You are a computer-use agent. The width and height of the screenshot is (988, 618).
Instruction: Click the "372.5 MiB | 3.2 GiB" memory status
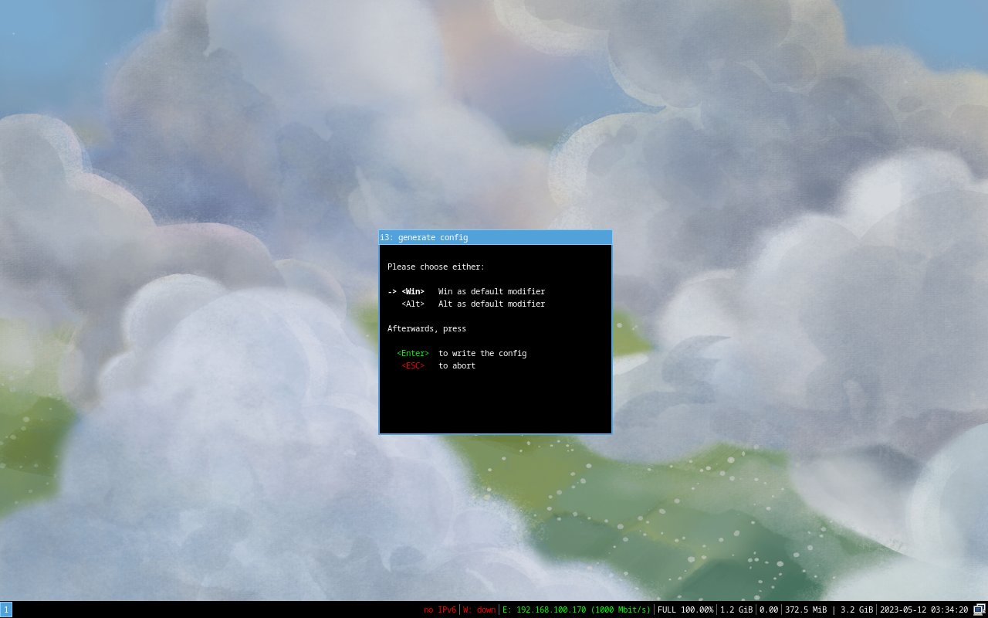click(x=829, y=610)
